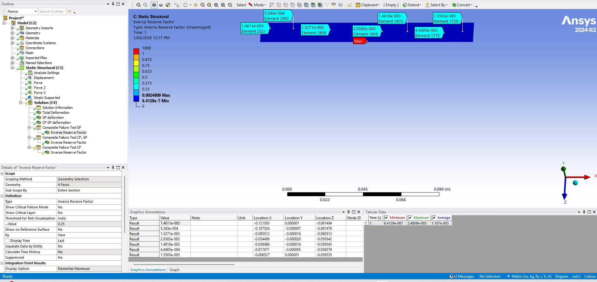
Task: Switch to the Graphics Annotations tab
Action: (148, 270)
